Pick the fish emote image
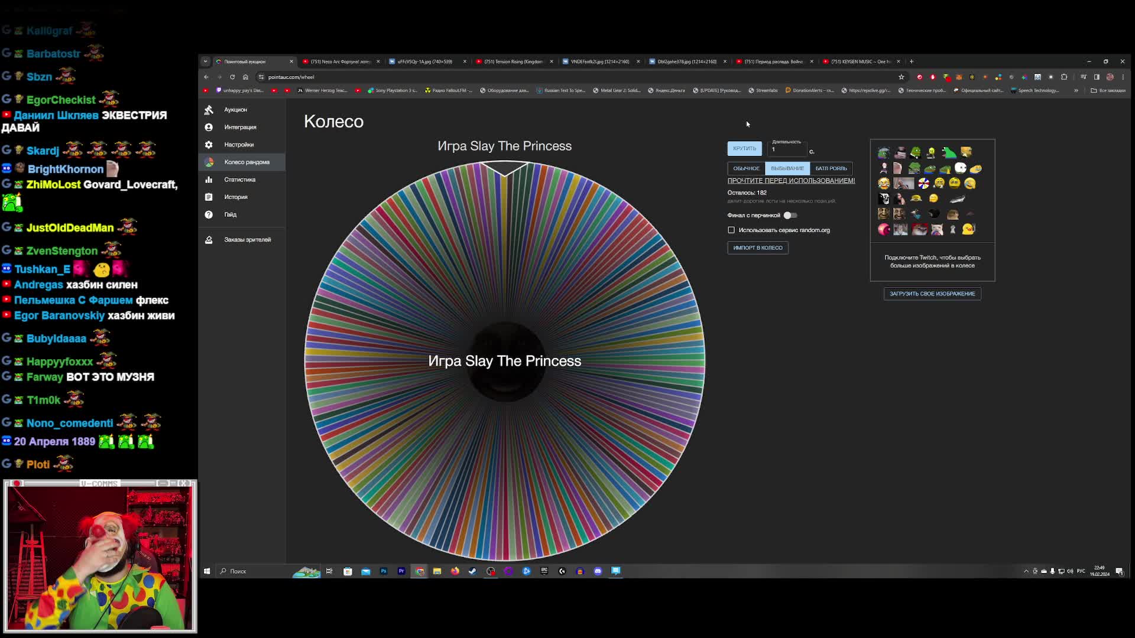This screenshot has height=638, width=1135. [x=958, y=198]
